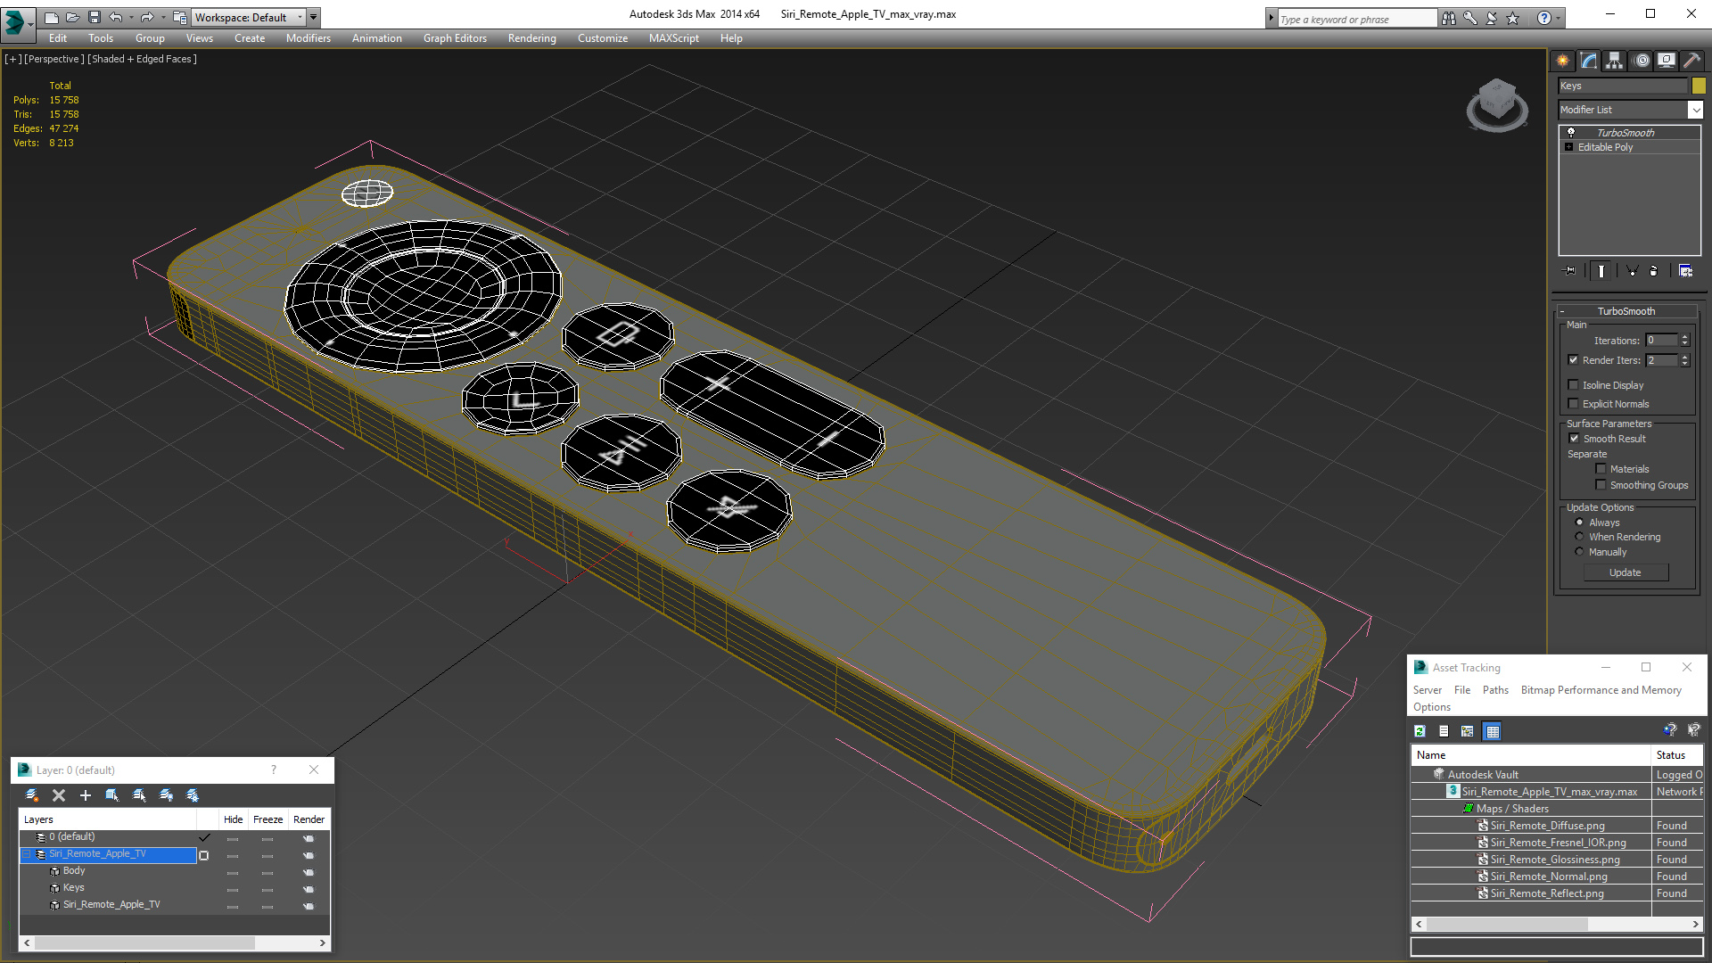
Task: Open the MAXScript menu
Action: 674,38
